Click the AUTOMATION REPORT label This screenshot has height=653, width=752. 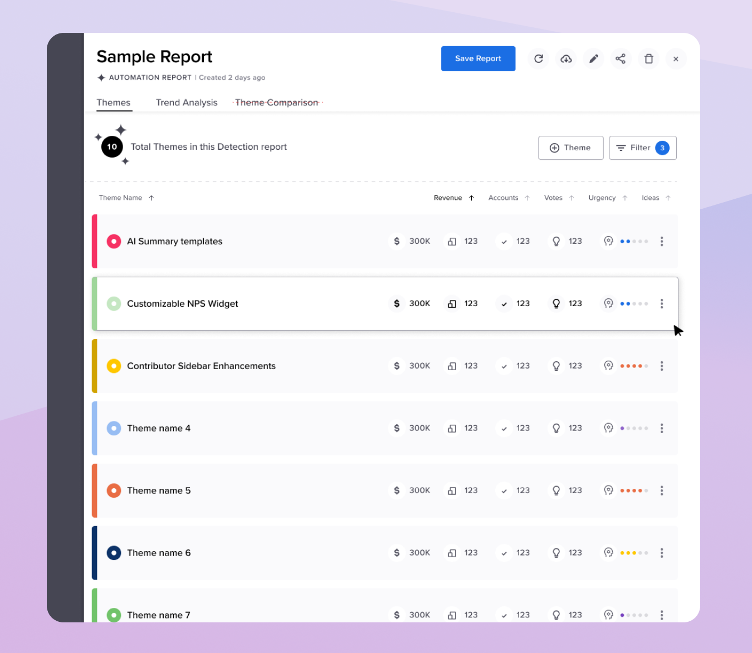pos(150,78)
